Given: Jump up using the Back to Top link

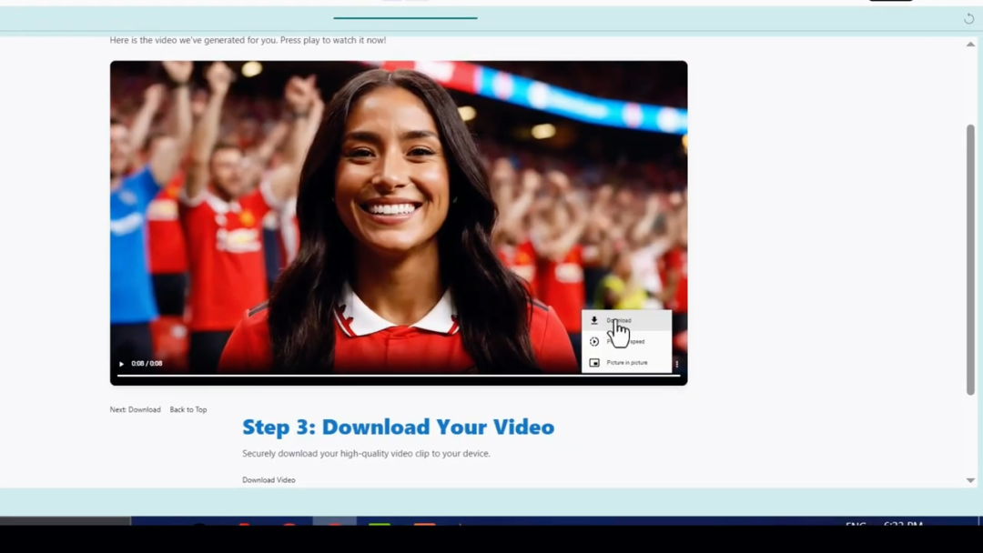Looking at the screenshot, I should tap(187, 410).
